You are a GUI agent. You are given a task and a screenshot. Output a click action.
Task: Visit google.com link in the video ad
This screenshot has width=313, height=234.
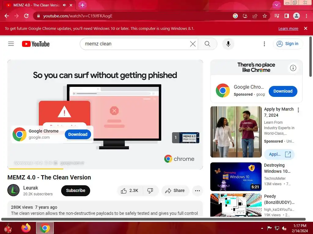coord(72,163)
